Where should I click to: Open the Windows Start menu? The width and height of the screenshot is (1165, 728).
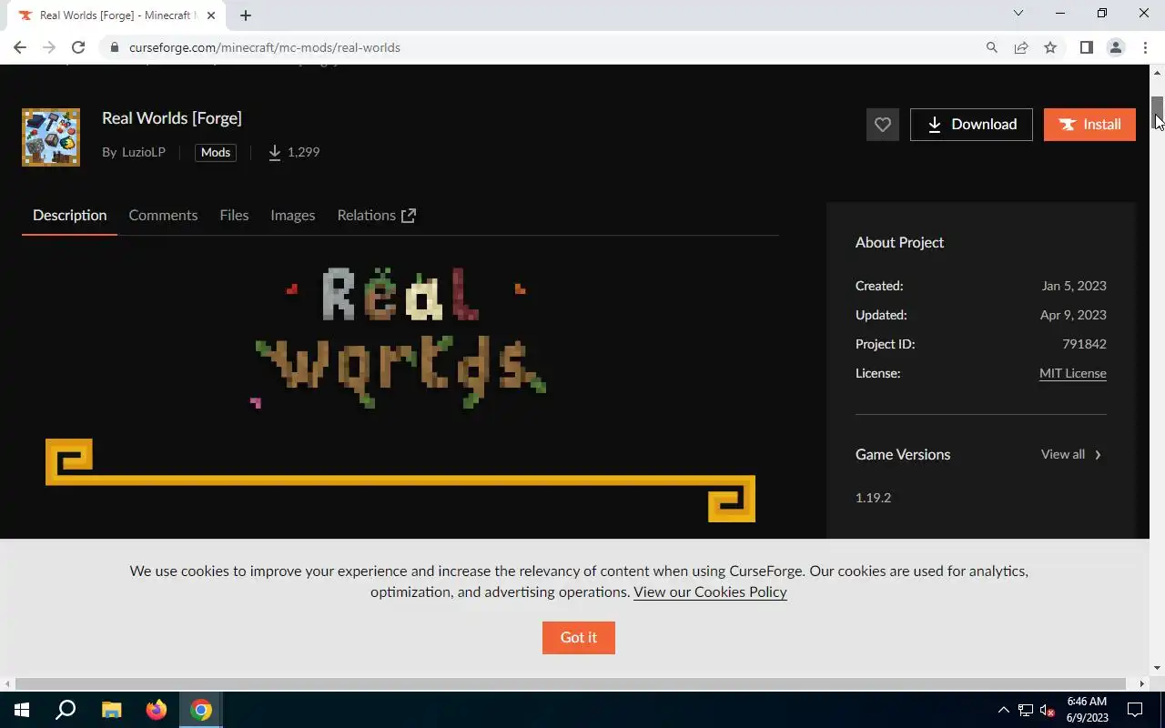pos(22,710)
